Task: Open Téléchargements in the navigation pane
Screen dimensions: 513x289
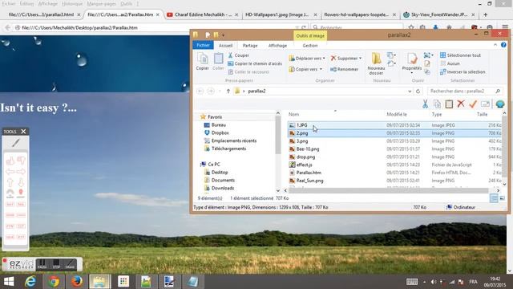Action: pyautogui.click(x=225, y=149)
